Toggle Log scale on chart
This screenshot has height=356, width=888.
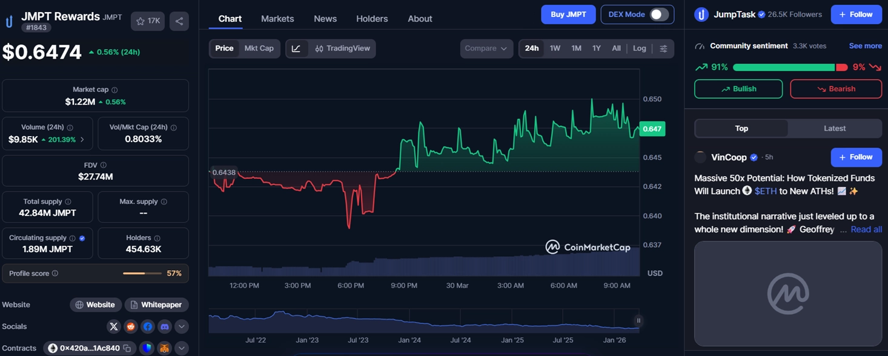point(640,48)
